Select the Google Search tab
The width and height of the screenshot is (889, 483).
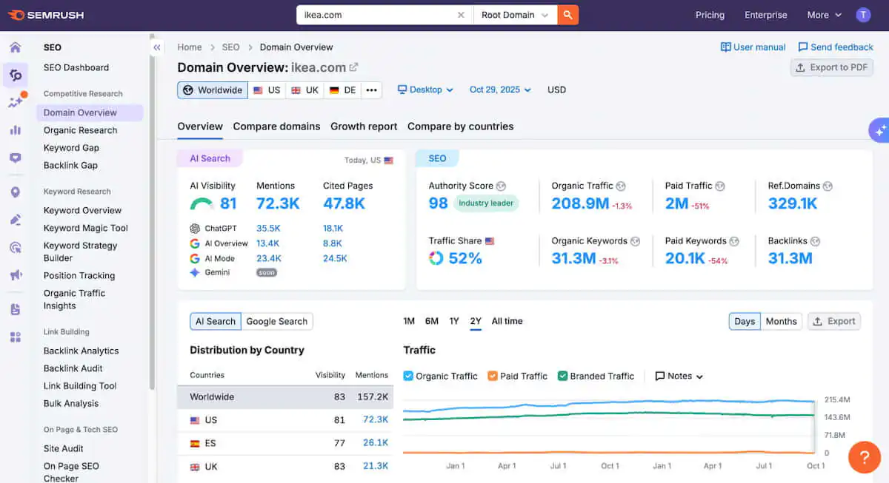(277, 321)
